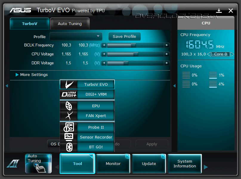Open System Information

pos(185,164)
